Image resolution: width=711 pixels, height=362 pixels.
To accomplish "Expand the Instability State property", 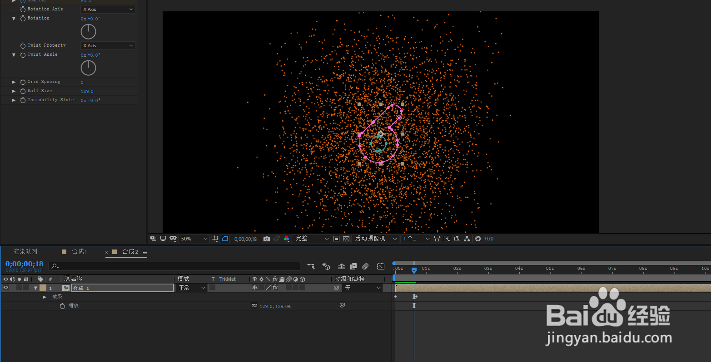I will [x=14, y=100].
